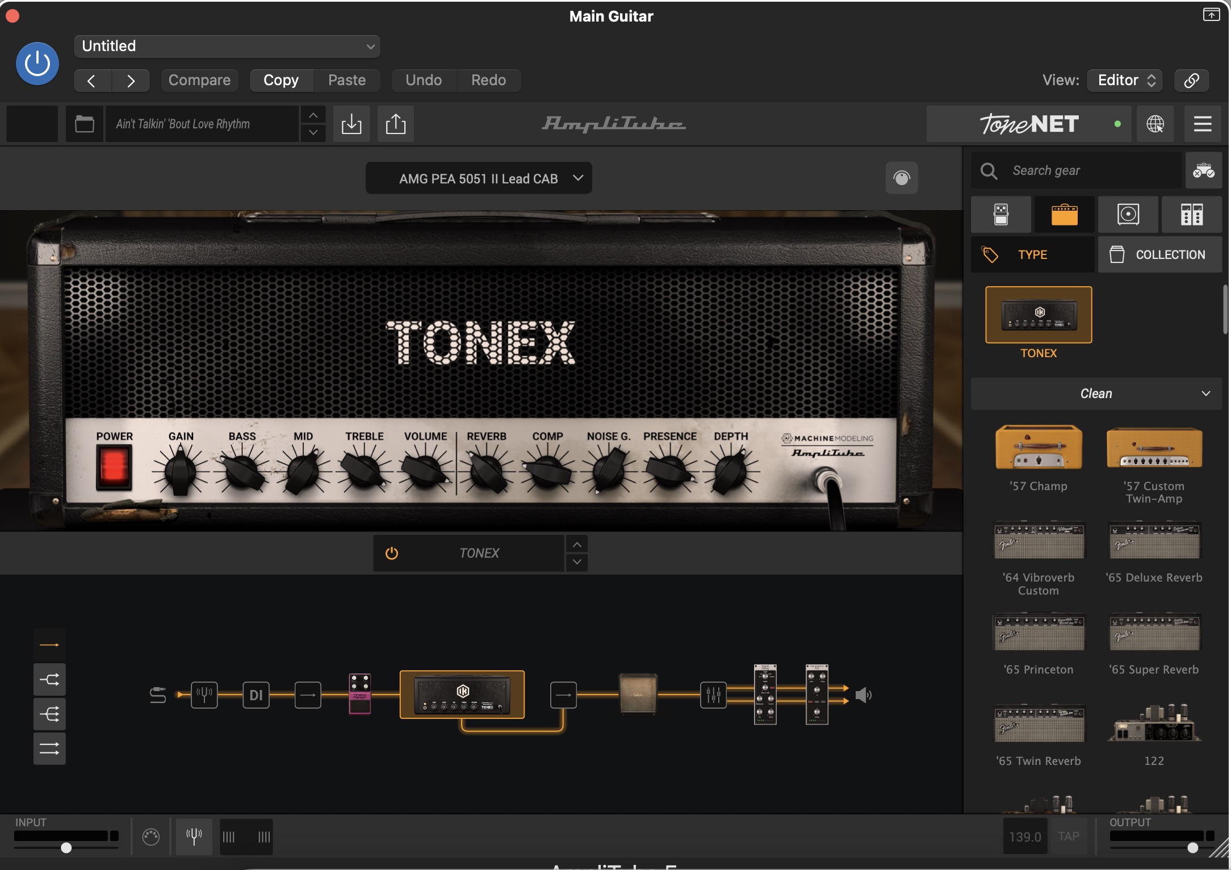1231x870 pixels.
Task: Select the dual parallel routing icon
Action: (x=49, y=748)
